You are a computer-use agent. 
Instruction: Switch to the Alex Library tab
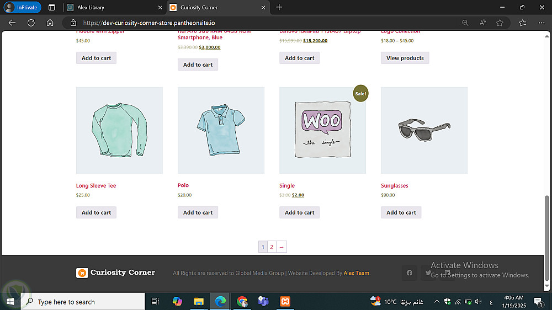(x=114, y=7)
